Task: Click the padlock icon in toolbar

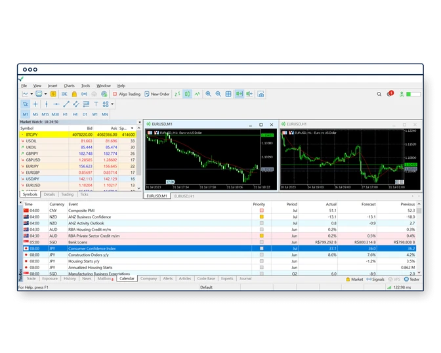Action: click(74, 94)
